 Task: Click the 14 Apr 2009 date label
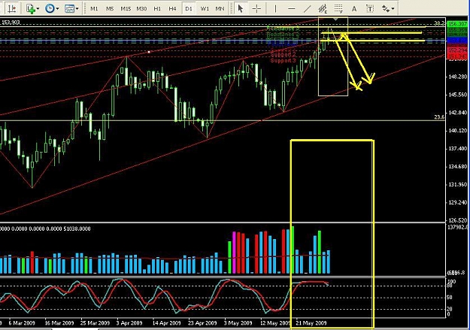coord(167,323)
